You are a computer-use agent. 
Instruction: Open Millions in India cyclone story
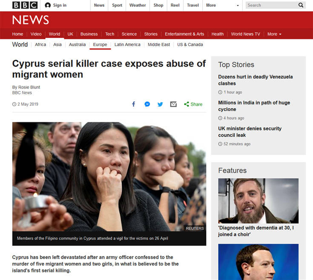pyautogui.click(x=254, y=106)
